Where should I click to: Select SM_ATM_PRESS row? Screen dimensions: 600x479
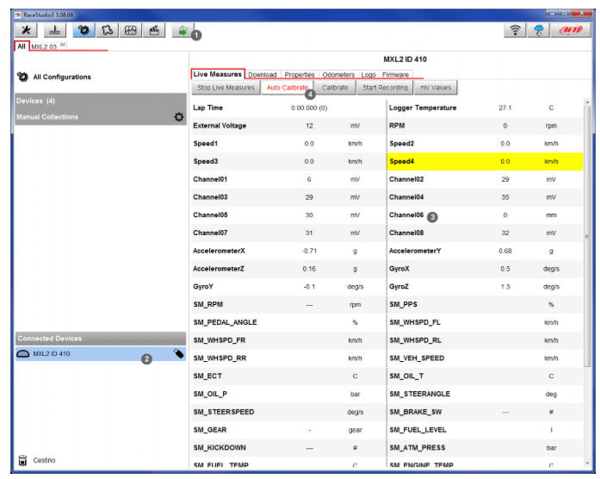[x=485, y=448]
